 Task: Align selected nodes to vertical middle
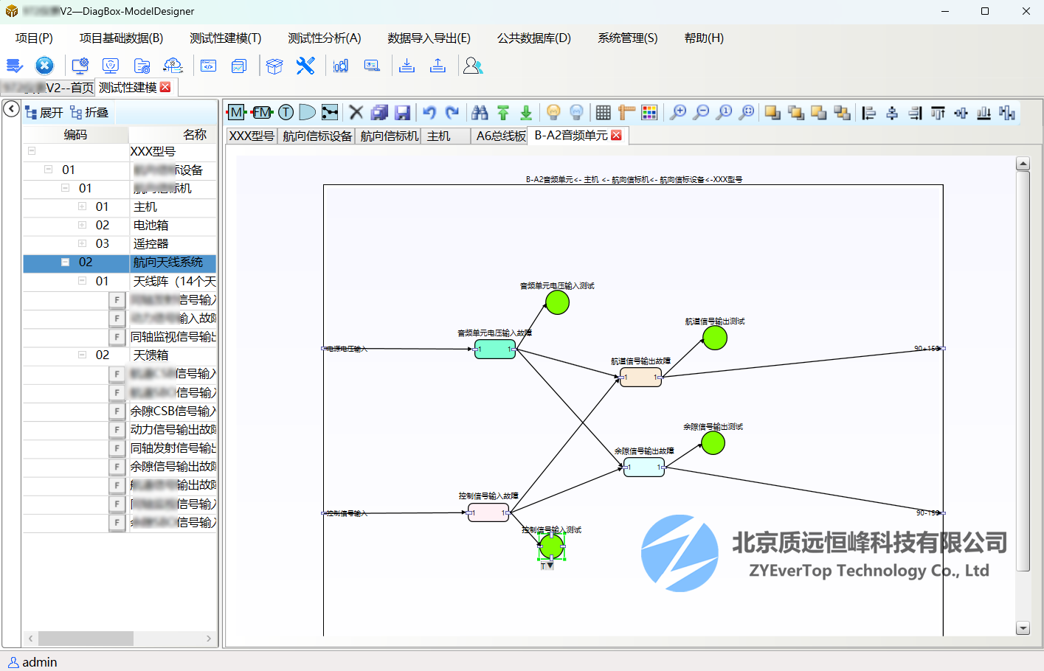[x=961, y=112]
